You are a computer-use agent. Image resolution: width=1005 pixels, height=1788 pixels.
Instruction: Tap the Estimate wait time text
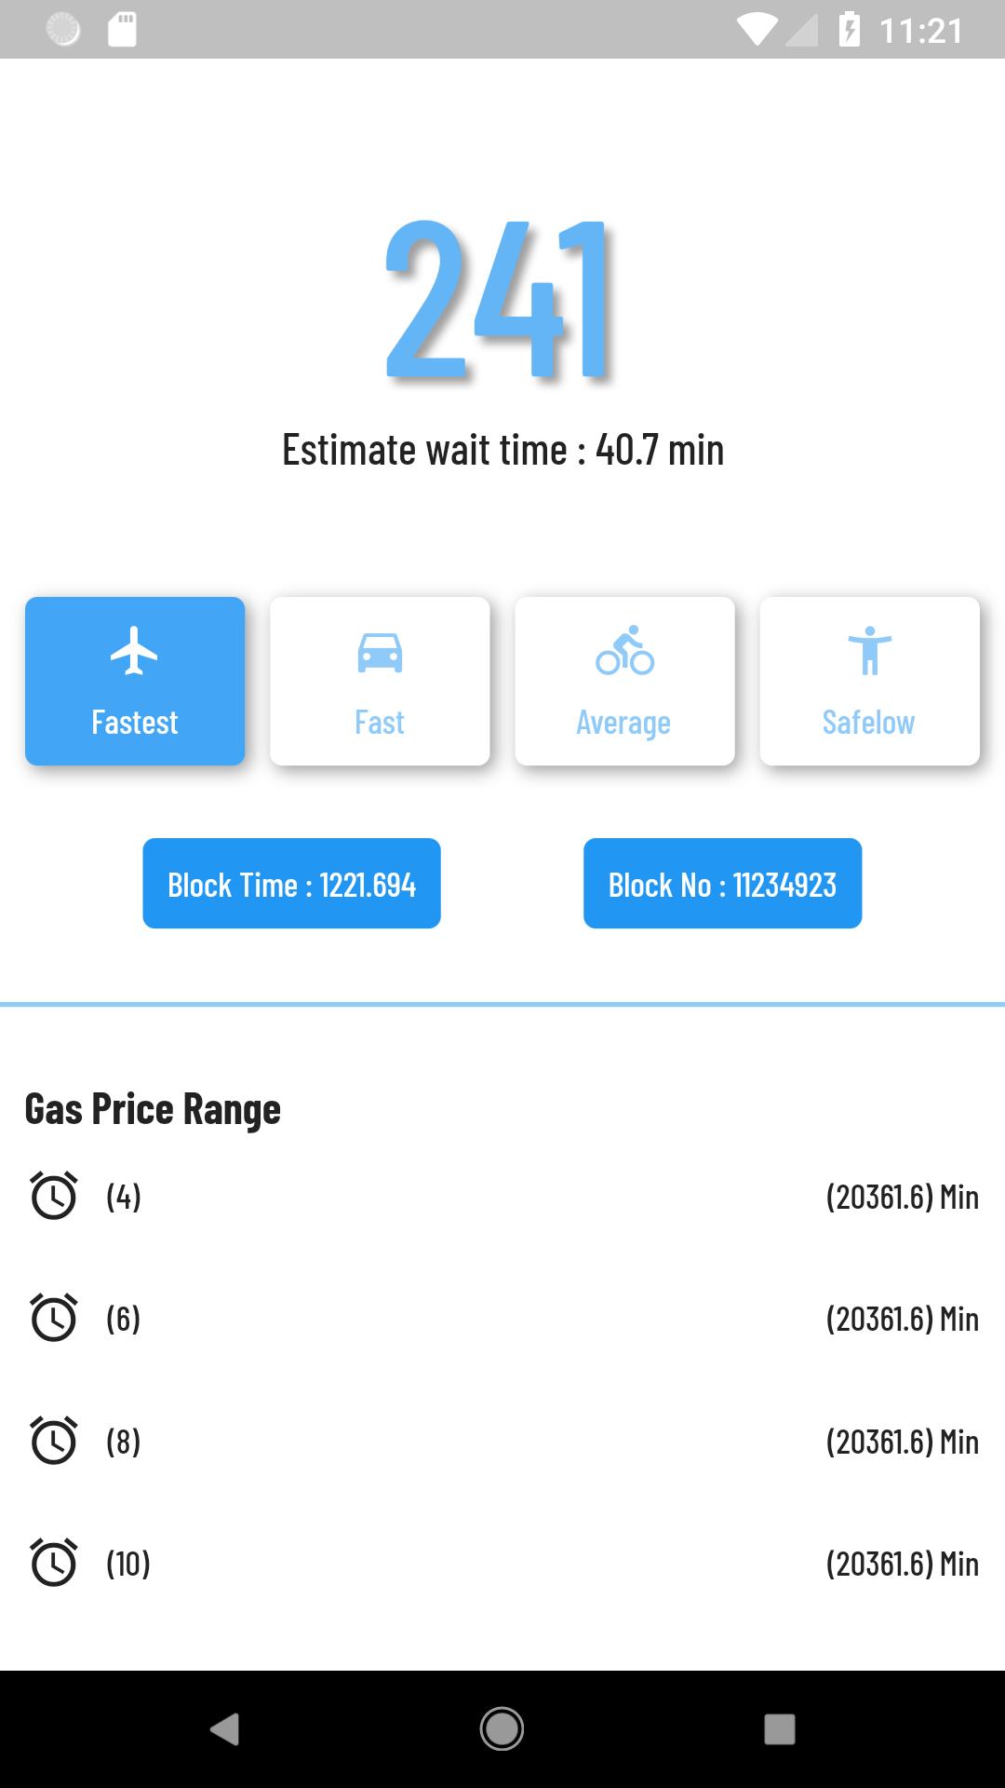pos(502,450)
